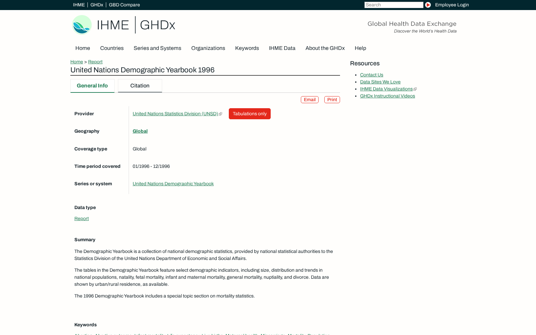Screen dimensions: 536x335
Task: Open the Keywords menu item
Action: 247,48
